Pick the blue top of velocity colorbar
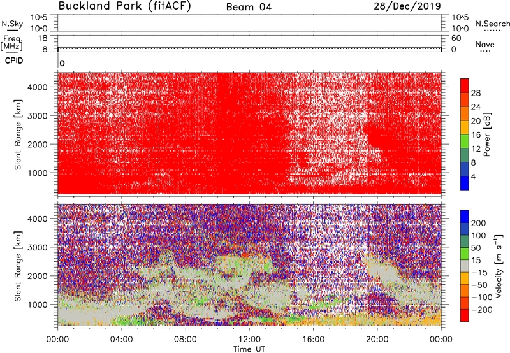 pyautogui.click(x=465, y=217)
